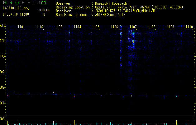Click the 0.8 kHz frequency label
Screen dimensions: 196x125
(x=2, y=87)
